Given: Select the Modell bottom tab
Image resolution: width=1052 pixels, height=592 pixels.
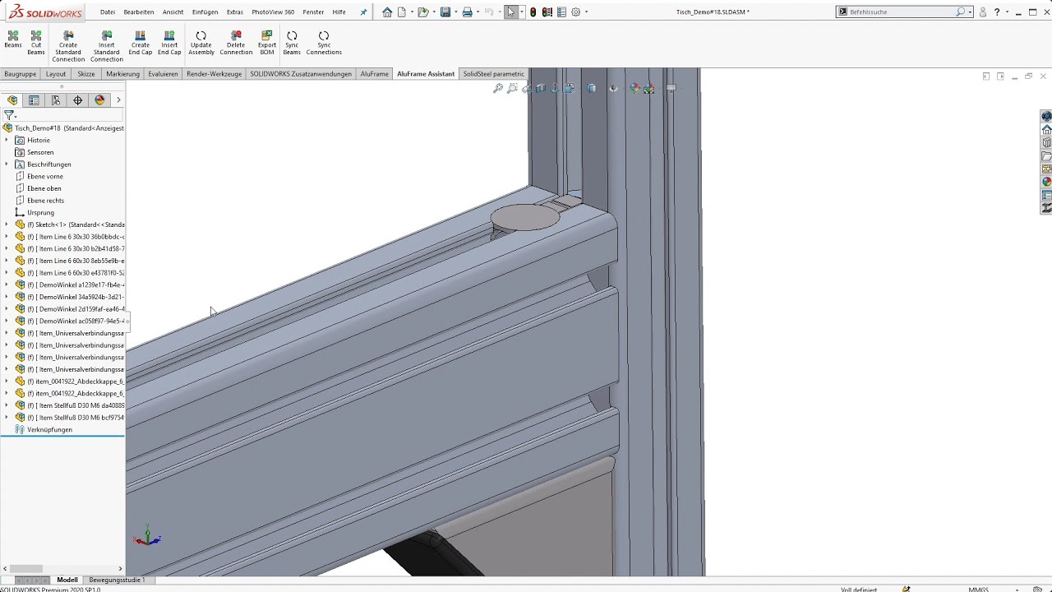Looking at the screenshot, I should (x=67, y=580).
